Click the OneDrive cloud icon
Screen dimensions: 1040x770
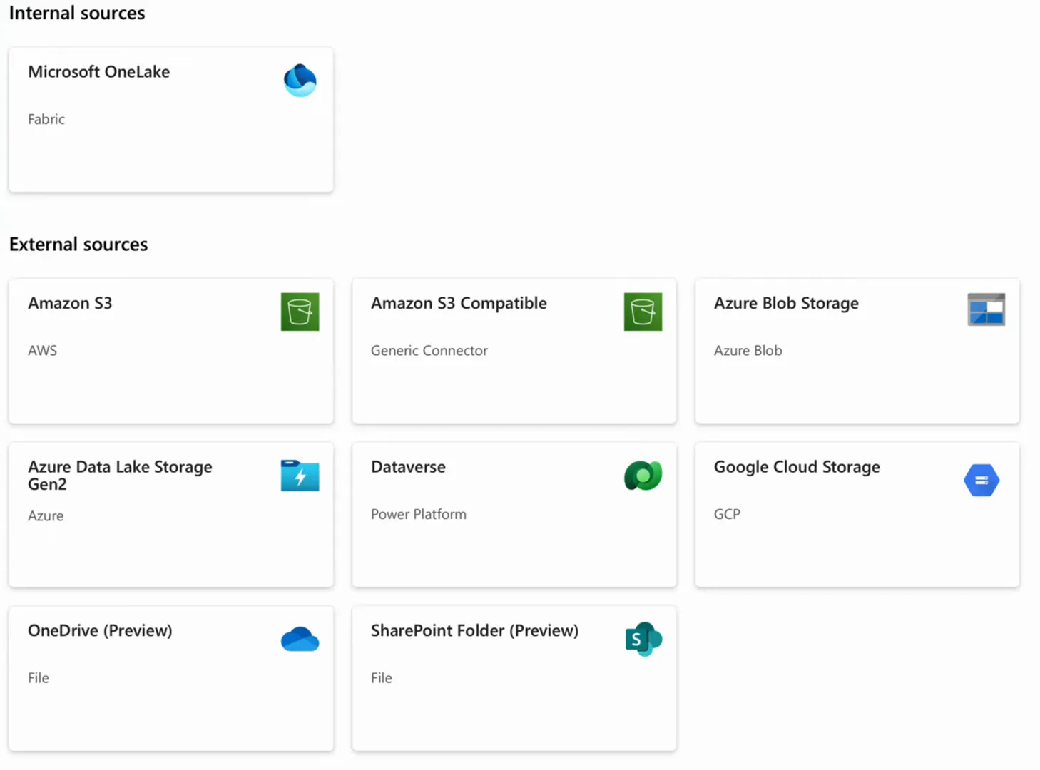300,640
